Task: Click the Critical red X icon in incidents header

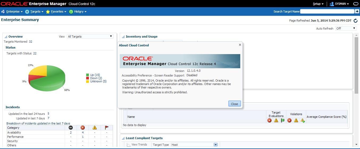Action: 82,128
